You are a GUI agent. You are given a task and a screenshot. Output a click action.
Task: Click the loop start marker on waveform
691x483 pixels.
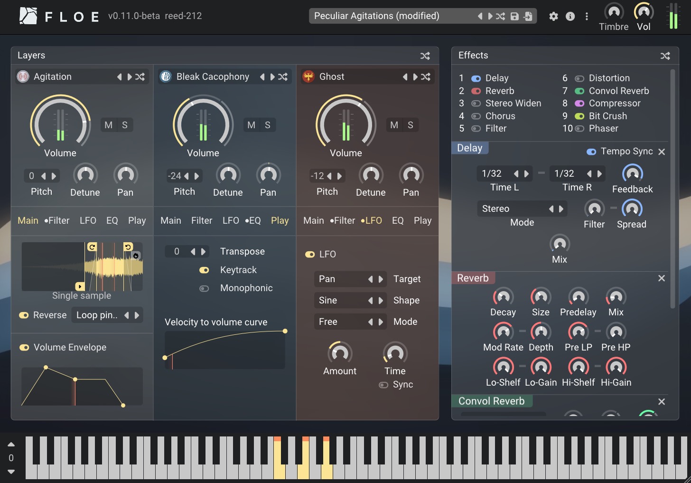[92, 247]
